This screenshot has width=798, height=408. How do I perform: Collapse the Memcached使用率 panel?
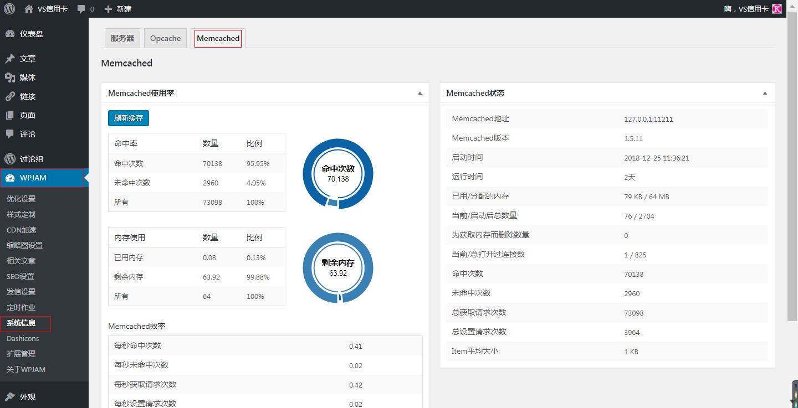[x=420, y=94]
